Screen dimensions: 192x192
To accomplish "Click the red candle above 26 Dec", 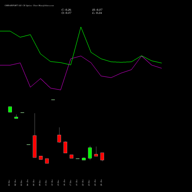I will tap(102, 156).
